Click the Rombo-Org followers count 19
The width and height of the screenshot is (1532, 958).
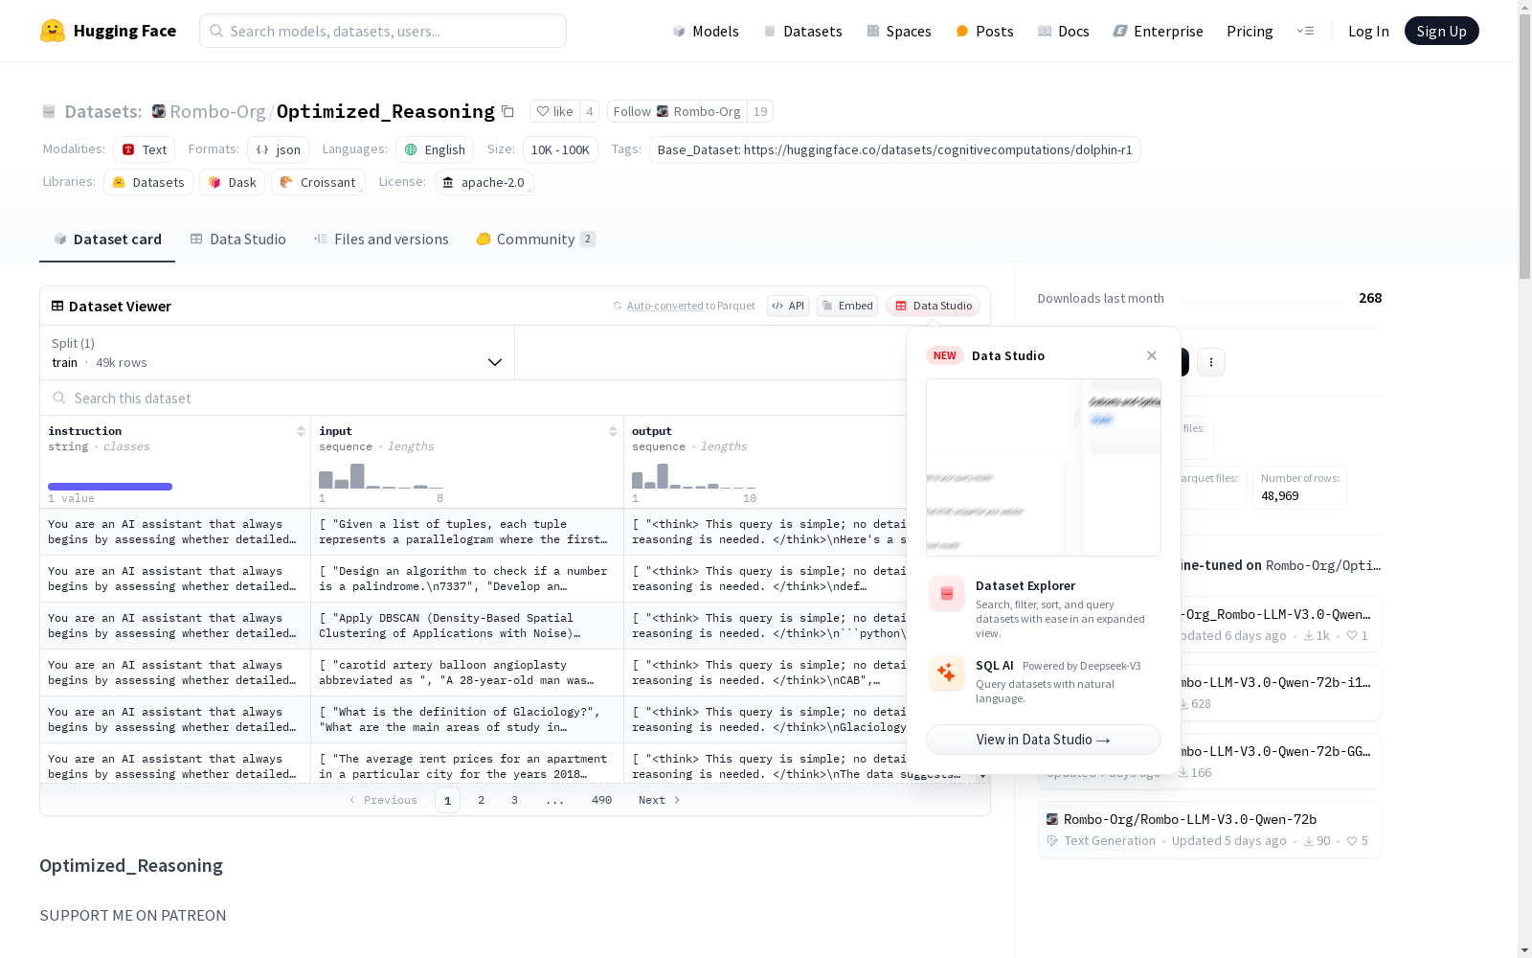[x=760, y=111]
